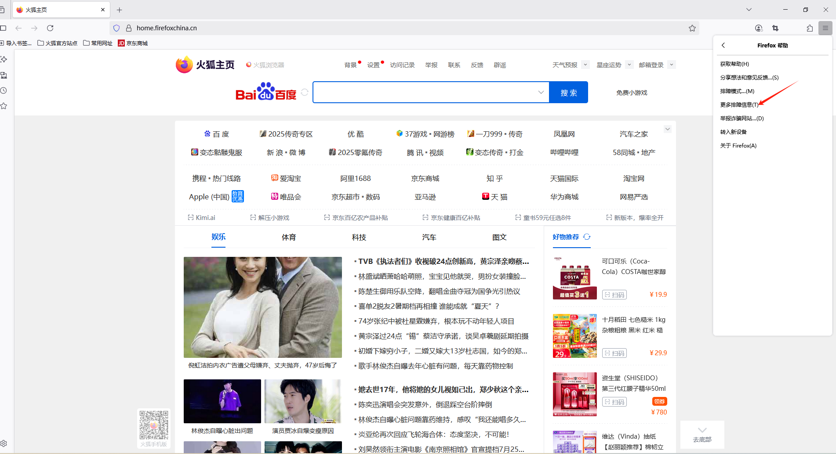Open the 京东商城 bookmark
This screenshot has width=836, height=454.
133,43
